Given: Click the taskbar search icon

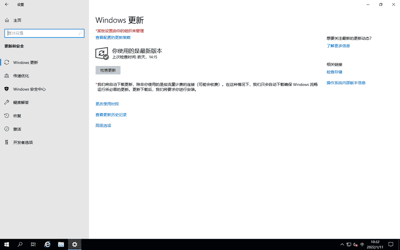Looking at the screenshot, I should click(x=20, y=244).
